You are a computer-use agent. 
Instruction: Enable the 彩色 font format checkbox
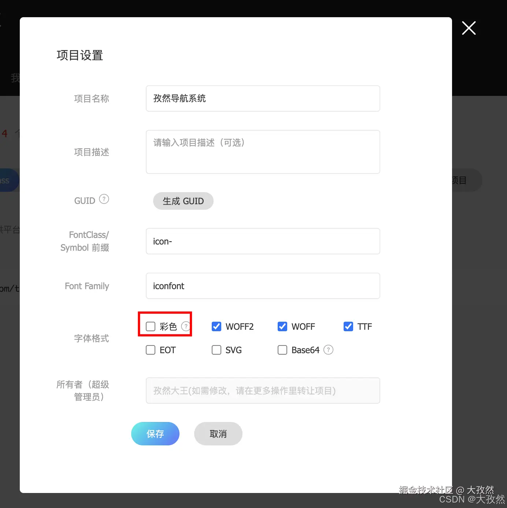151,326
